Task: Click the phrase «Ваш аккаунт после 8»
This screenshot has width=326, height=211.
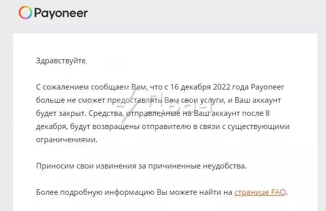Action: [x=232, y=113]
